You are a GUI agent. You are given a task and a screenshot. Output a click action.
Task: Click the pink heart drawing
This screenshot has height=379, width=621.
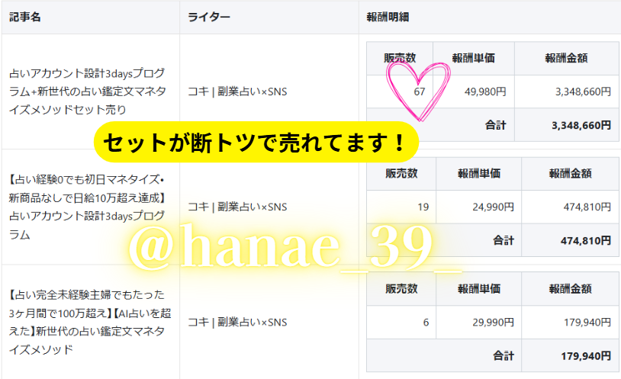click(x=418, y=92)
